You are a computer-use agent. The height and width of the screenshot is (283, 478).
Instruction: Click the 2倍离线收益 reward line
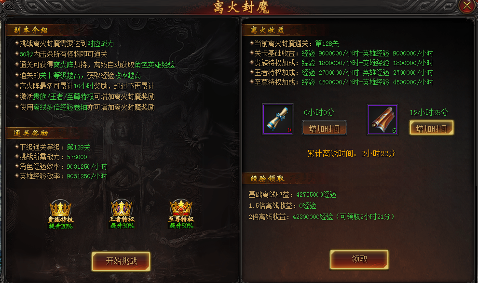point(322,216)
